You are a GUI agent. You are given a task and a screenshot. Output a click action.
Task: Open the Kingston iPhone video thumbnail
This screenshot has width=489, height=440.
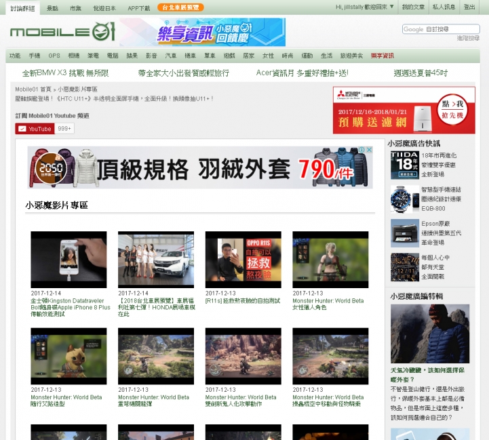click(x=69, y=260)
